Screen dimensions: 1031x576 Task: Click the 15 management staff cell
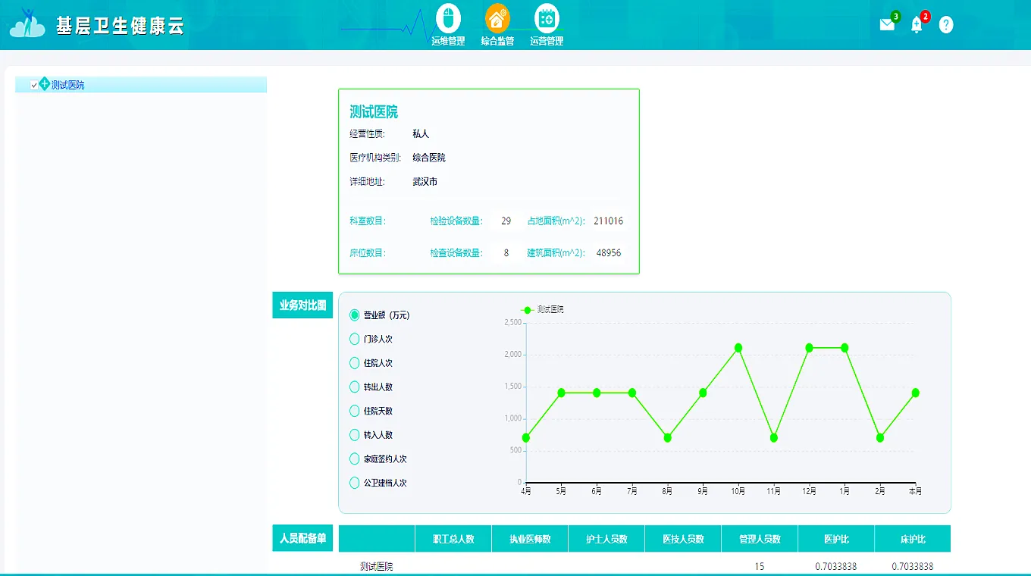click(x=760, y=566)
